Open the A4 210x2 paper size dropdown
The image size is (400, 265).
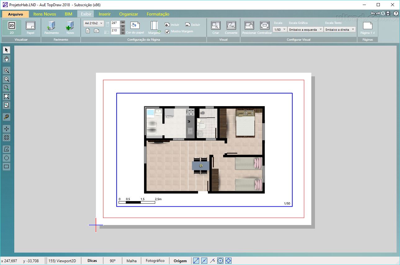(x=93, y=23)
